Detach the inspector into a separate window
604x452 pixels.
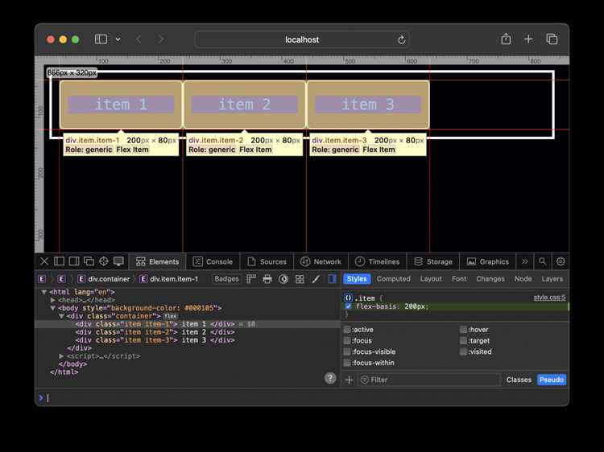tap(89, 261)
